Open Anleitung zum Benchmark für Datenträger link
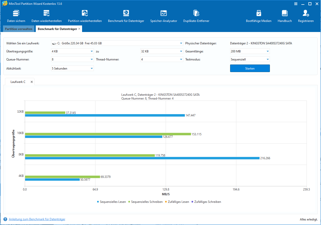The width and height of the screenshot is (321, 225). pos(37,219)
